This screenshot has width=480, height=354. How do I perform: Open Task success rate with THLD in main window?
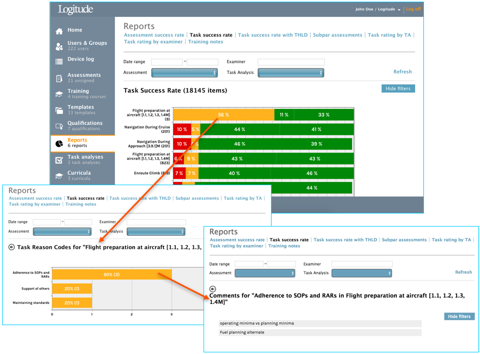click(x=273, y=35)
